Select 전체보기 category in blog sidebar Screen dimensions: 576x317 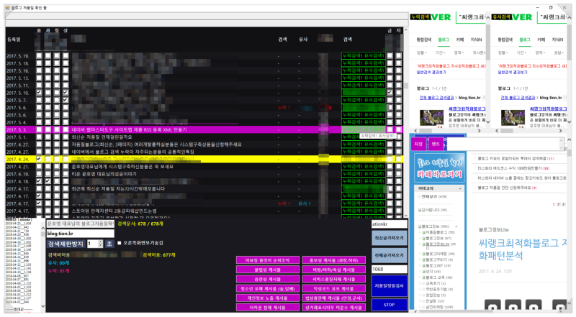point(428,197)
